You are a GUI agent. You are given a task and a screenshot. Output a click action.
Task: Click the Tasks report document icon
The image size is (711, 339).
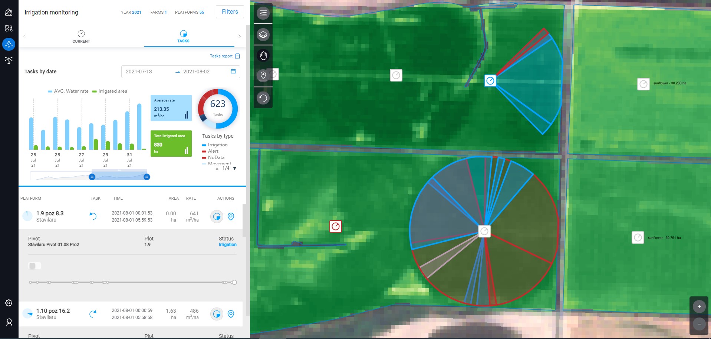click(x=238, y=56)
